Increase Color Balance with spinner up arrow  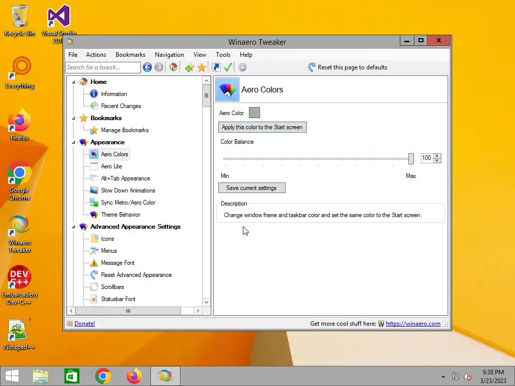(437, 156)
